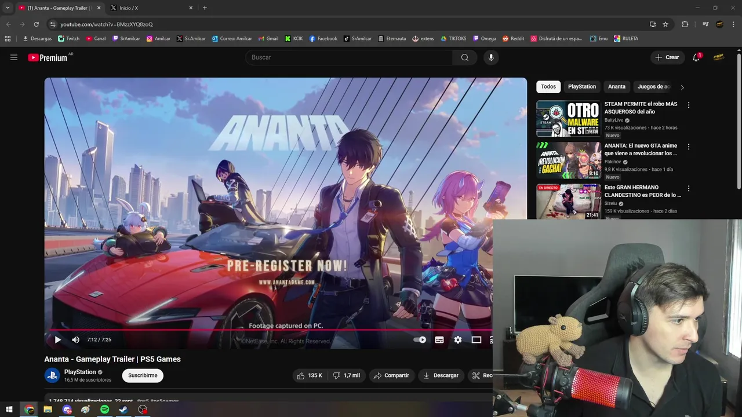Toggle the autoplay switch in the player

420,340
